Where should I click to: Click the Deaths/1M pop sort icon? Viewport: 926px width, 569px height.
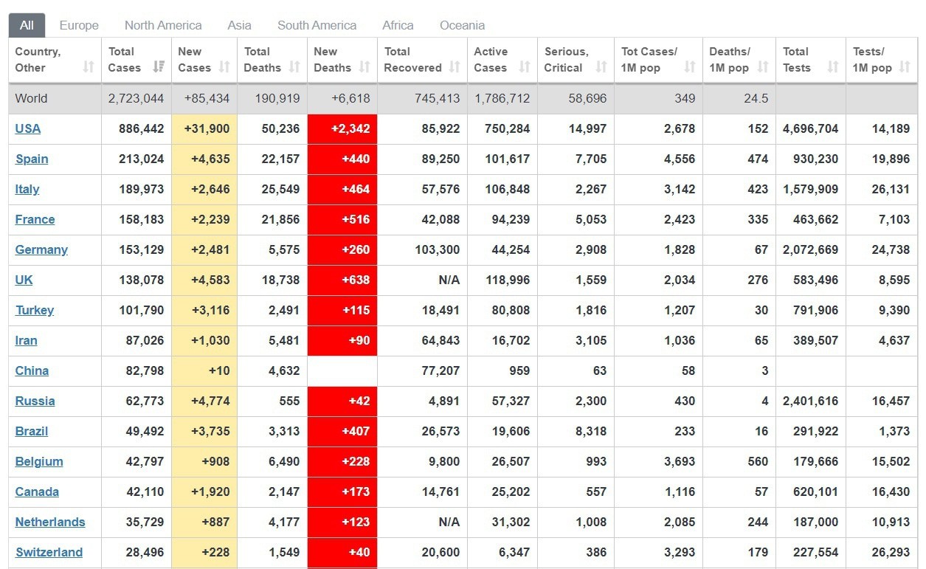(x=763, y=67)
